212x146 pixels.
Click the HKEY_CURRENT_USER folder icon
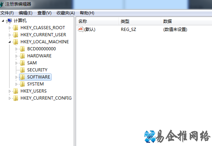coord(15,35)
